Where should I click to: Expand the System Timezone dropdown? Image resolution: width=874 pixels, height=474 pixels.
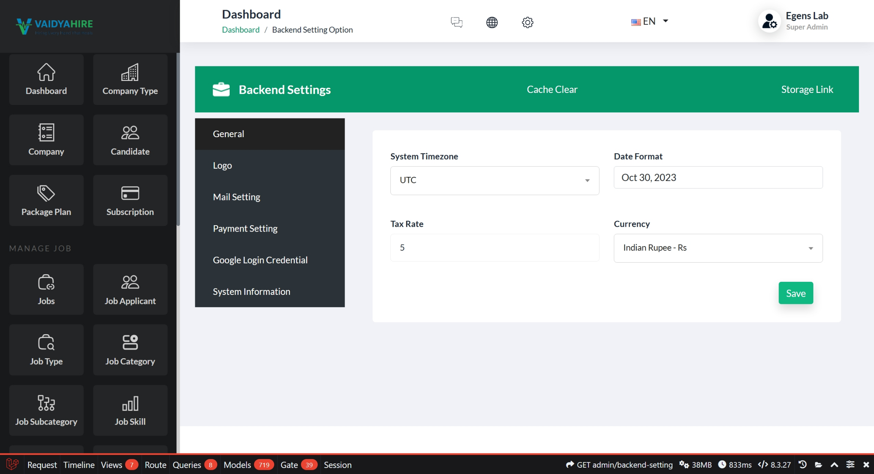pos(494,180)
